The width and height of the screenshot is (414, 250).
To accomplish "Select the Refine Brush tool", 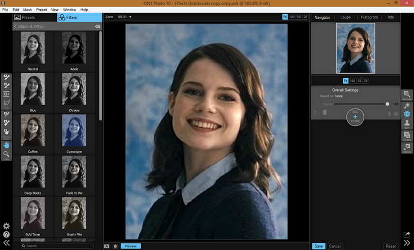I will coord(6,114).
